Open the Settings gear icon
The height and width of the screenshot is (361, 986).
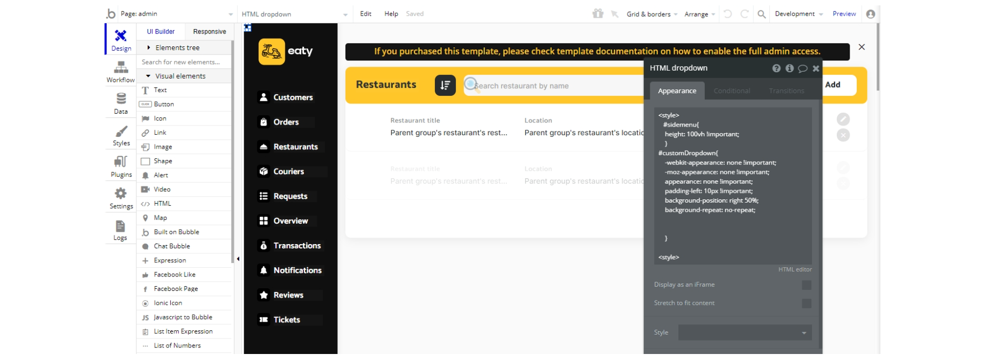click(121, 193)
